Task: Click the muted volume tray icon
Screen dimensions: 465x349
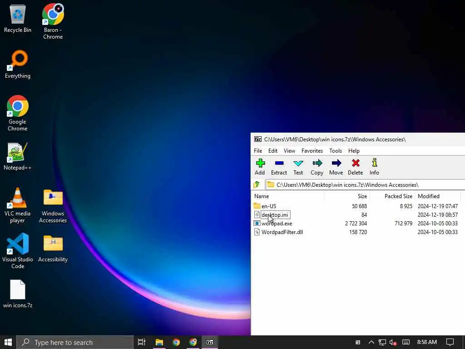Action: (393, 342)
